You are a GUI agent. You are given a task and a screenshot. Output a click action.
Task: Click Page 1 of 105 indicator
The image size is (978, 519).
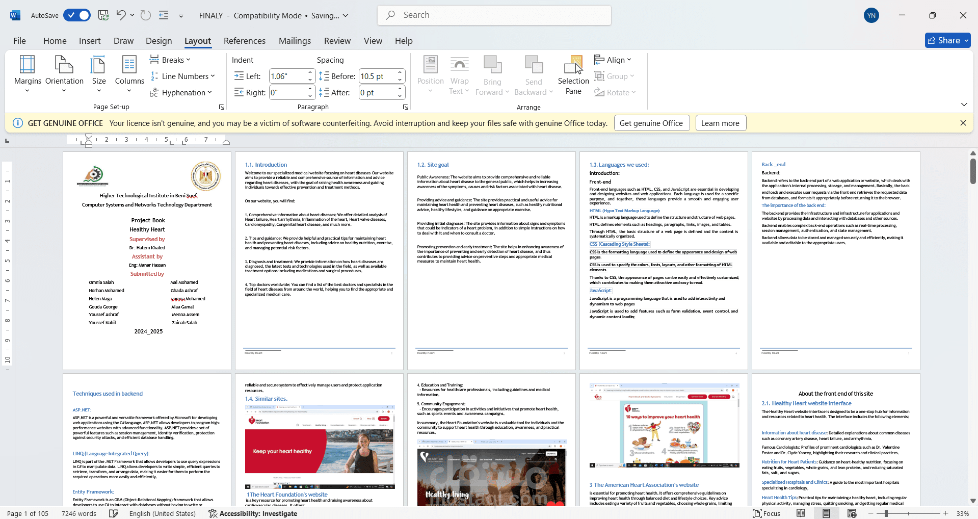tap(28, 513)
